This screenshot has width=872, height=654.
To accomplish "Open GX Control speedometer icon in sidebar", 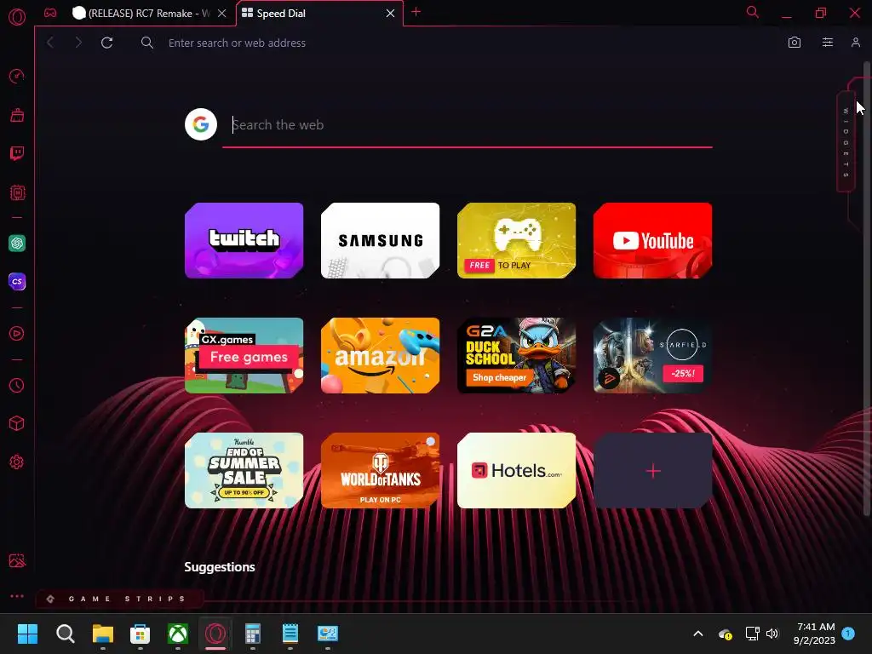I will pos(17,76).
